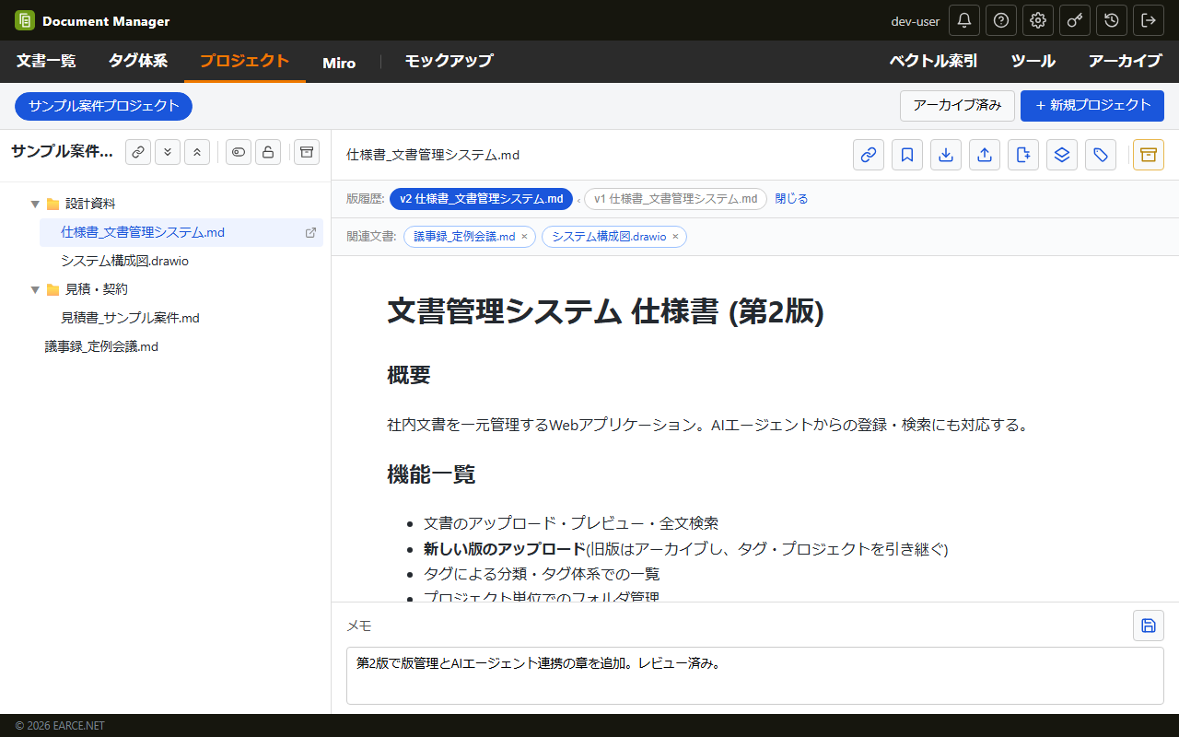Select the サンプル案件プロジェクト chip

[103, 106]
